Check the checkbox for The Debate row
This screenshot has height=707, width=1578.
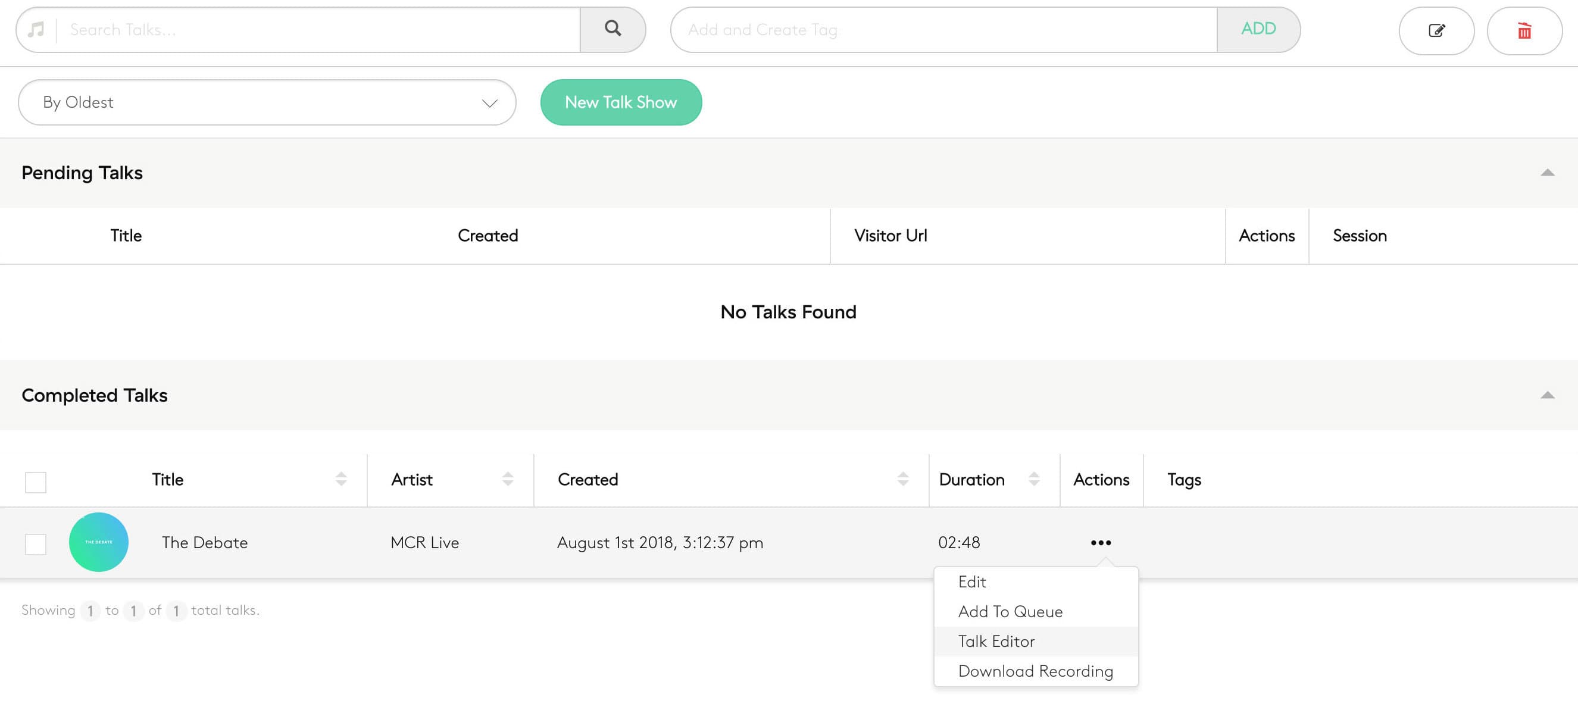(x=36, y=543)
